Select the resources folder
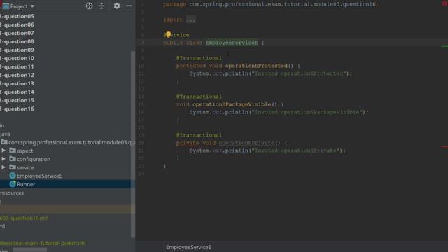 tap(12, 192)
